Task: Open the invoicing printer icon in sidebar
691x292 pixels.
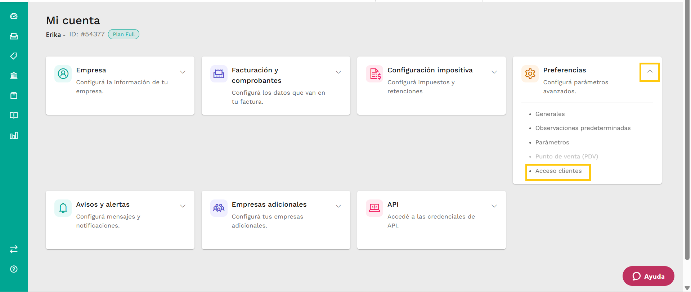Action: click(x=14, y=36)
